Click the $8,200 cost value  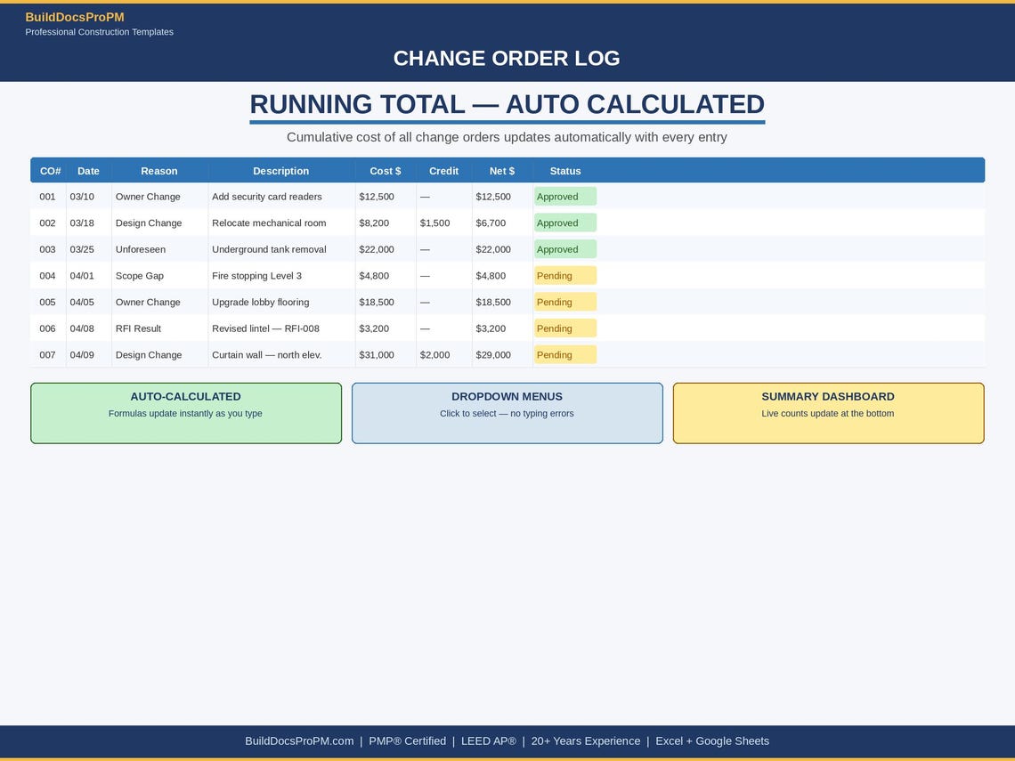click(x=374, y=223)
